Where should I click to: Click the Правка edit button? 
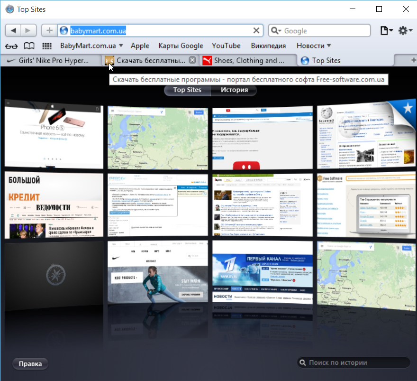(30, 364)
